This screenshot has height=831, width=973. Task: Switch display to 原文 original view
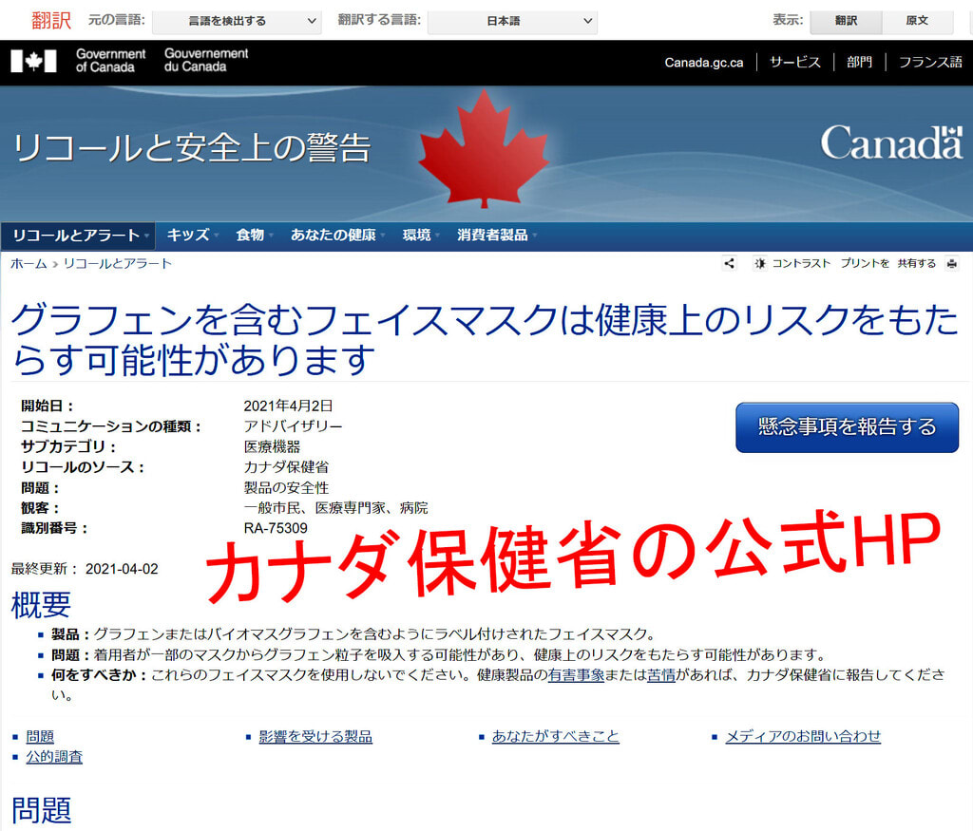(x=917, y=21)
